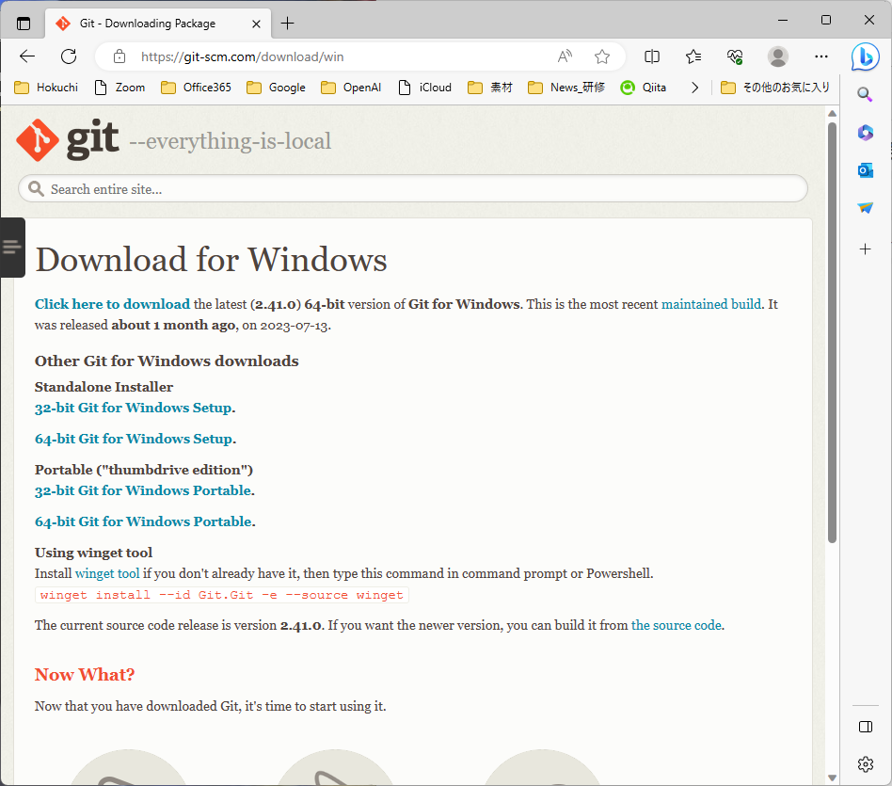Open Microsoft 365 in the sidebar

[866, 133]
